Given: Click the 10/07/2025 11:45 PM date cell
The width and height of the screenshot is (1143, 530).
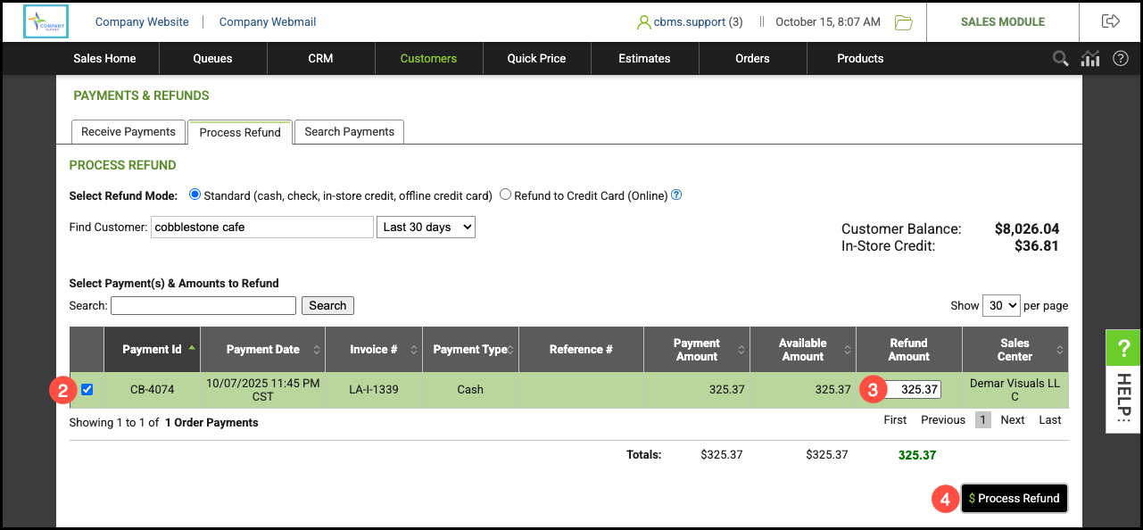Looking at the screenshot, I should pyautogui.click(x=262, y=389).
